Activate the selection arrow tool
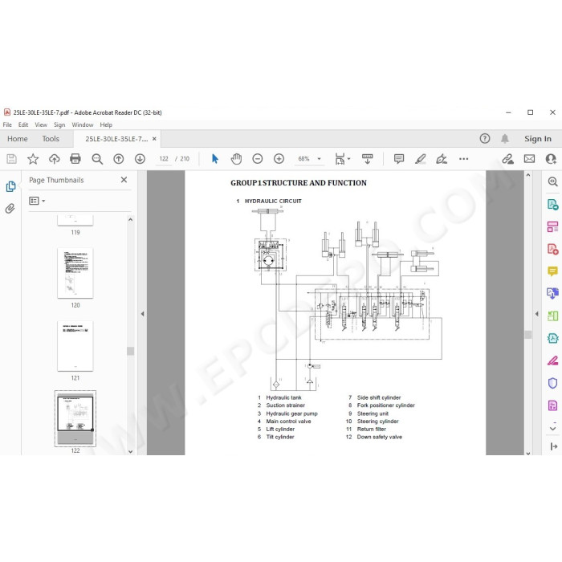The width and height of the screenshot is (562, 562). [214, 159]
